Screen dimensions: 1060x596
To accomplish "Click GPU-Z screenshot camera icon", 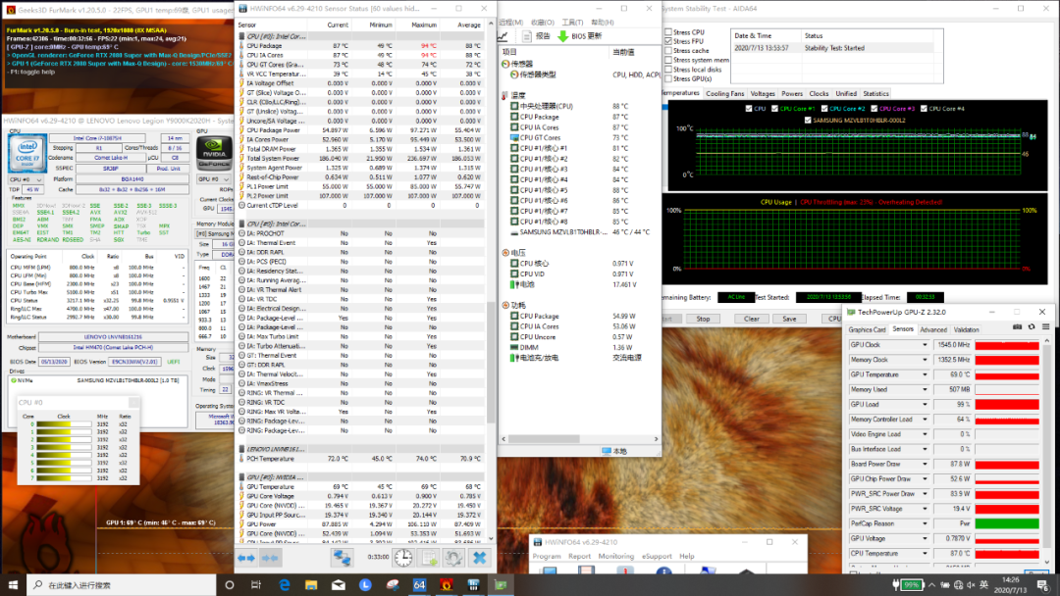I will point(1018,326).
